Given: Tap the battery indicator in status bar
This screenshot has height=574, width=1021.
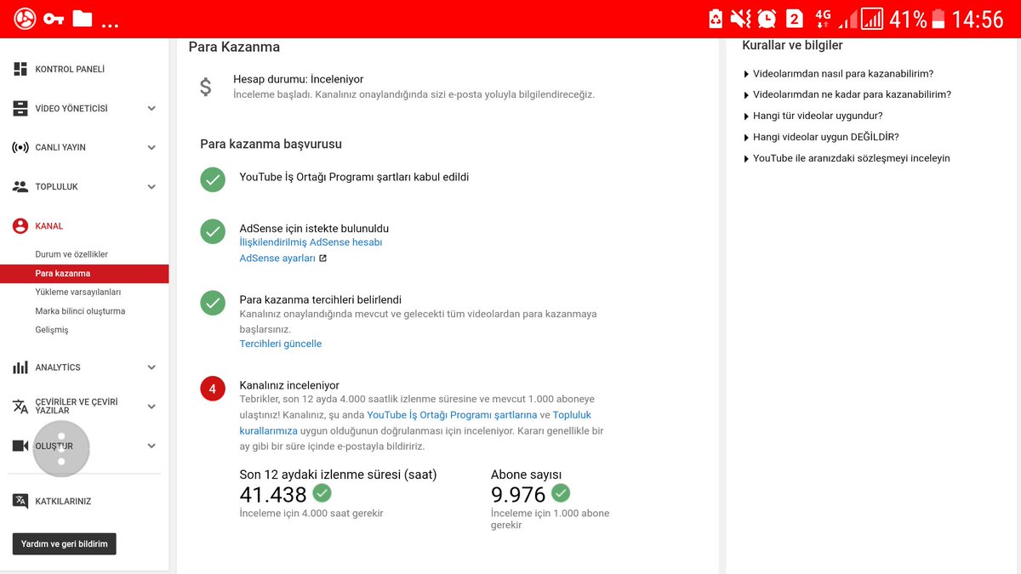Looking at the screenshot, I should (x=938, y=19).
